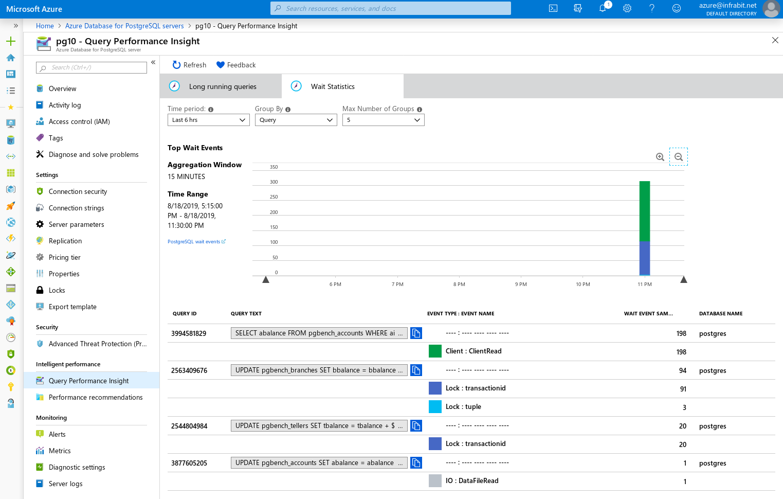The width and height of the screenshot is (783, 499).
Task: Copy query text for 2544804984
Action: (416, 426)
